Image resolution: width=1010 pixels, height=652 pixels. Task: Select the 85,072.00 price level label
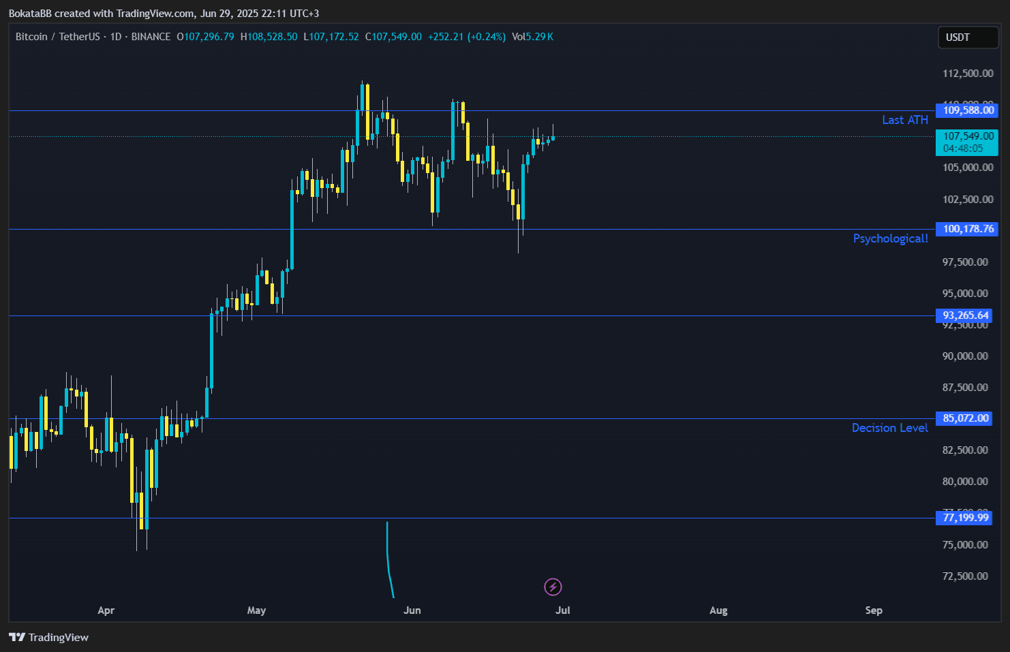[x=965, y=418]
